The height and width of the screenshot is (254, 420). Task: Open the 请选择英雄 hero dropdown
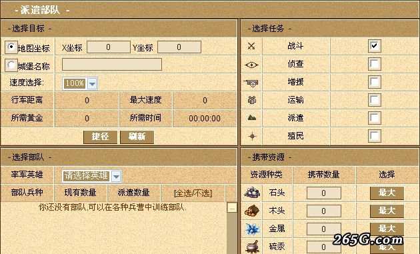91,176
